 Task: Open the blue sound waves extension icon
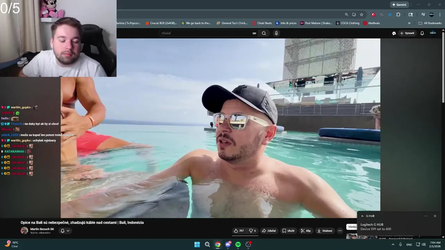click(390, 15)
